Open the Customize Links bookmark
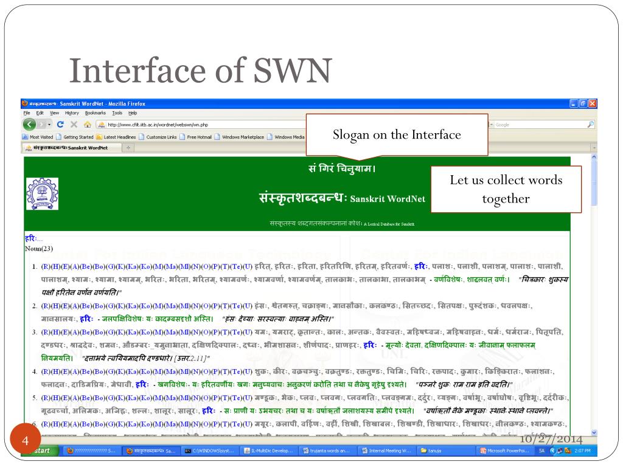This screenshot has width=623, height=467. pos(158,137)
